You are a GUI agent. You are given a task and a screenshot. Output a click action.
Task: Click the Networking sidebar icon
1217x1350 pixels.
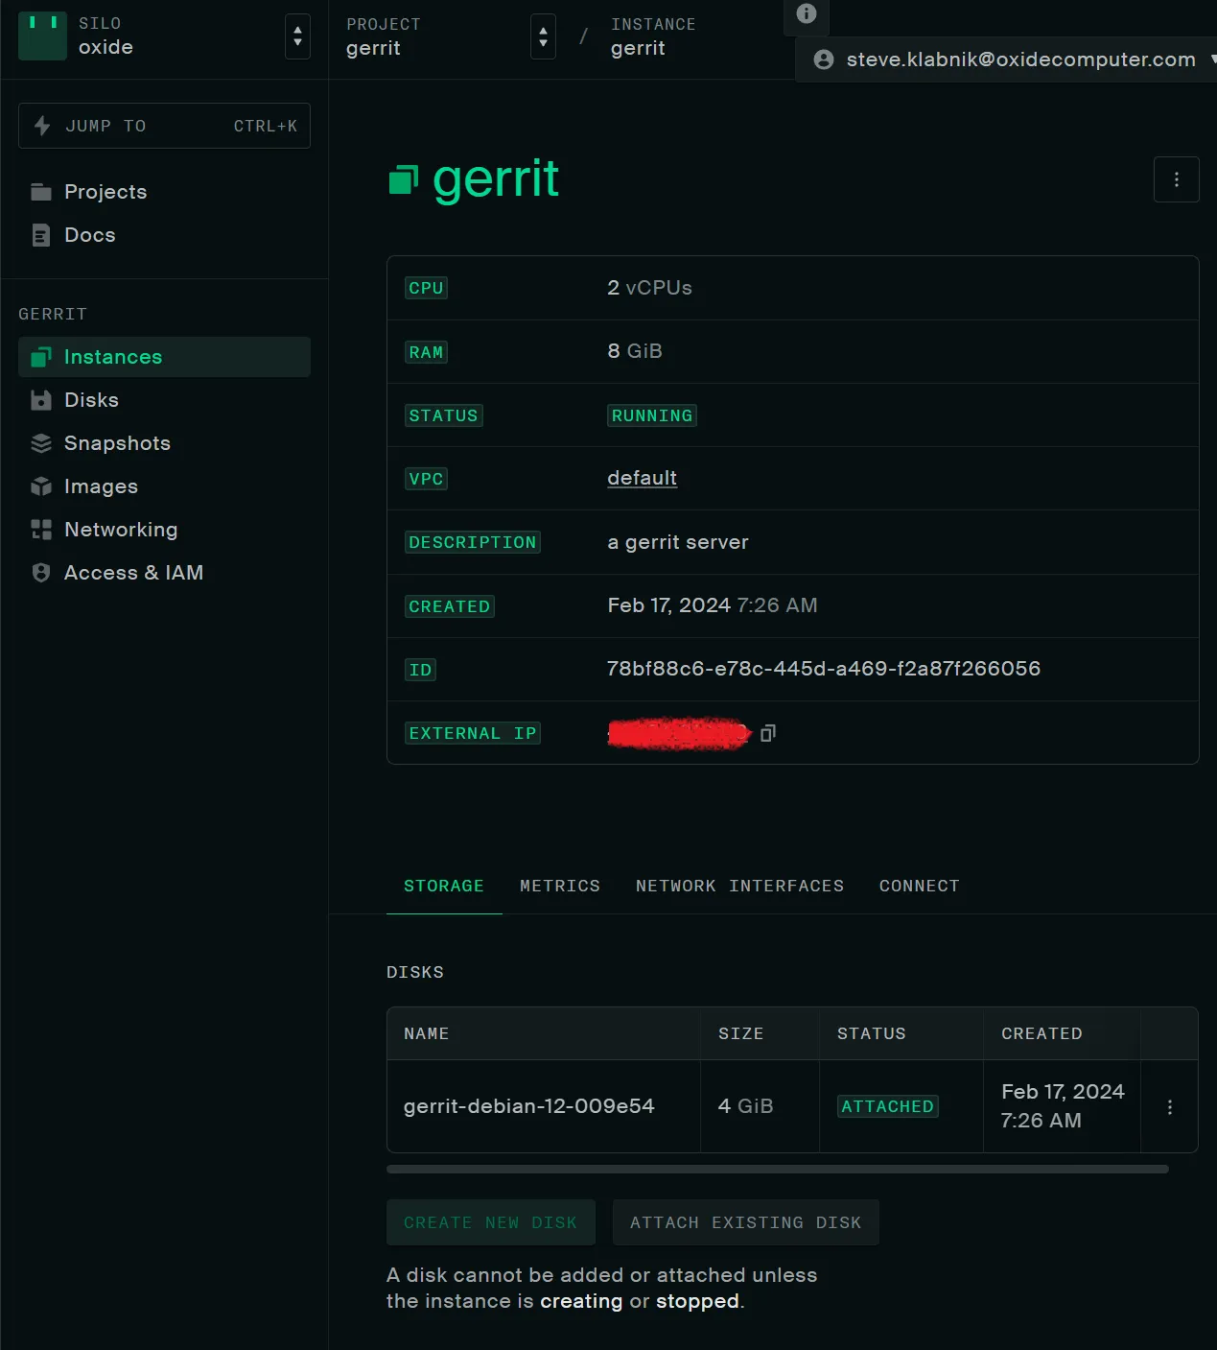point(40,530)
